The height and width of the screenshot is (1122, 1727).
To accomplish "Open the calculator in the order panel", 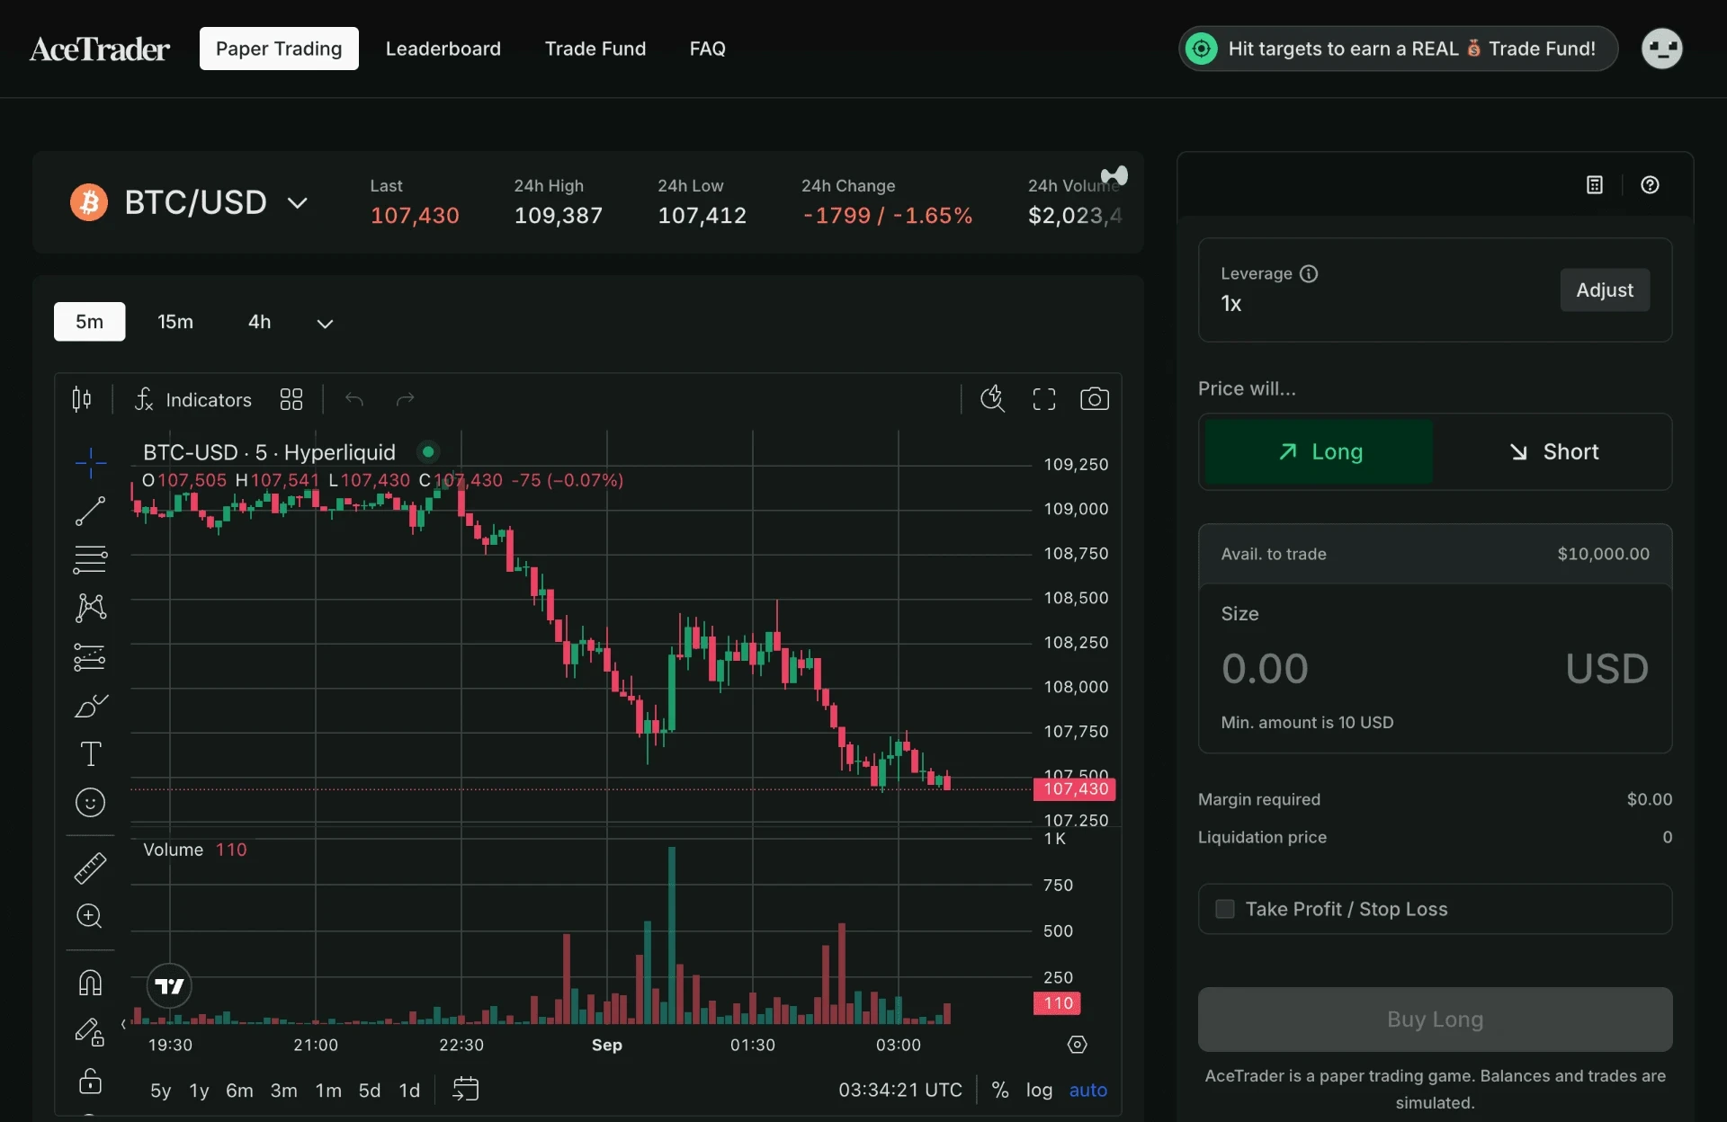I will click(x=1594, y=184).
